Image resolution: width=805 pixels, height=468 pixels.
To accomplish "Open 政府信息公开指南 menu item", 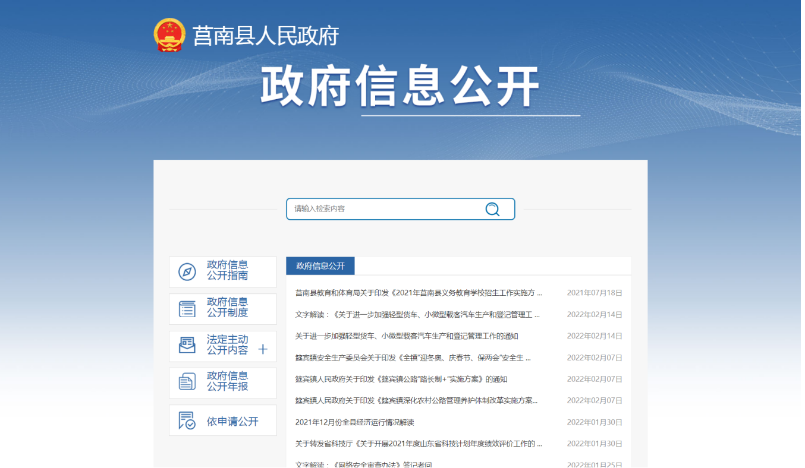I will point(223,272).
